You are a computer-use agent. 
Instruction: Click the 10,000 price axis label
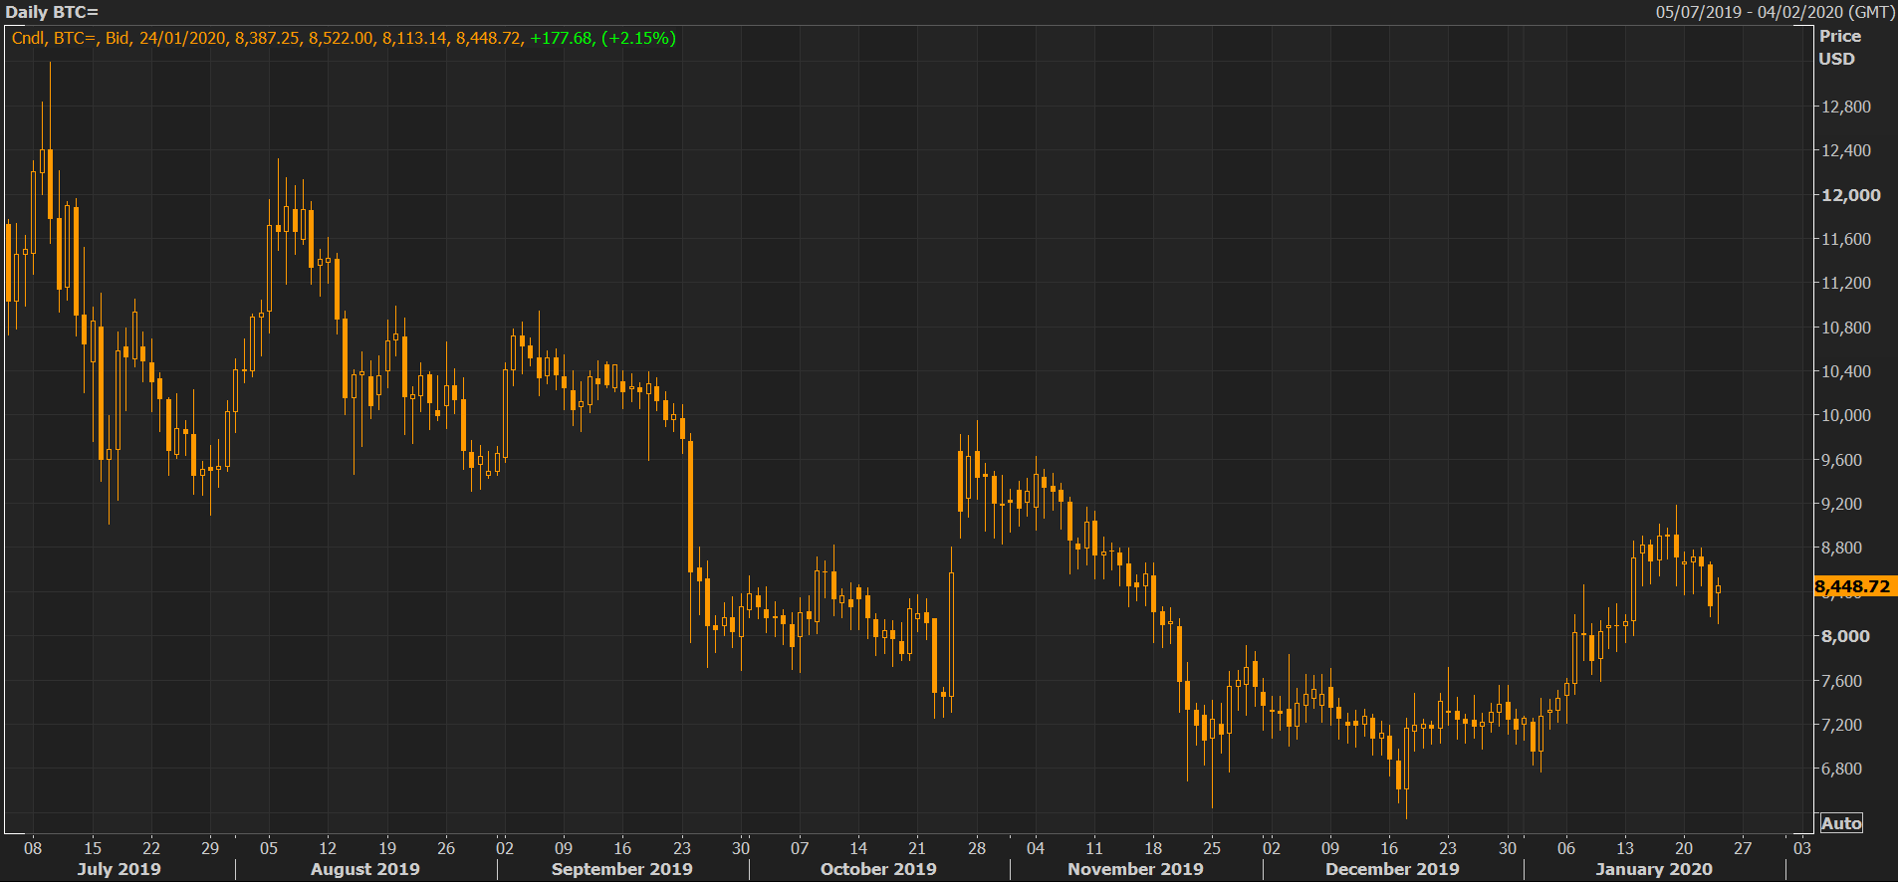point(1845,415)
